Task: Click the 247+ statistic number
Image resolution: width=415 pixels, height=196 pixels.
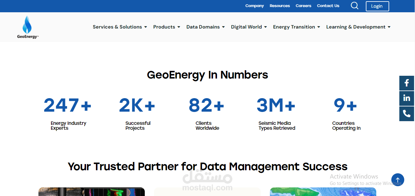Action: 68,105
